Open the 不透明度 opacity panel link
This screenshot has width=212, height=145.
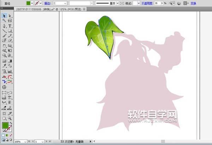pos(148,3)
